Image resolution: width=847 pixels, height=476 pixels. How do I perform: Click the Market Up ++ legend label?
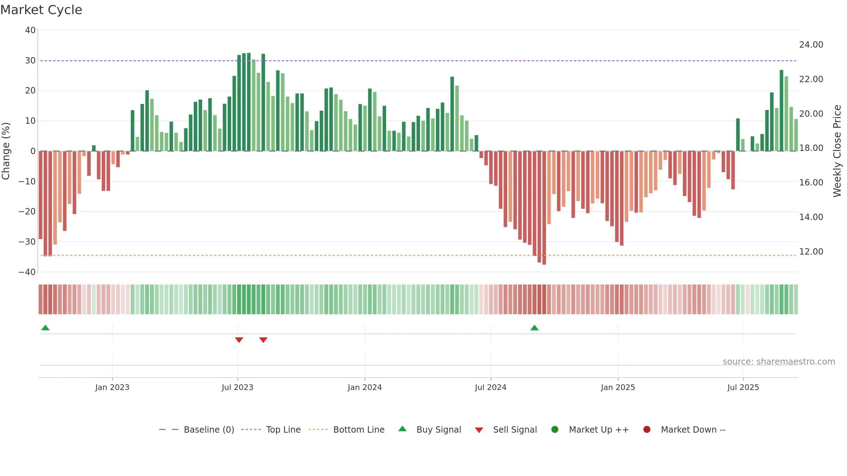coord(599,429)
